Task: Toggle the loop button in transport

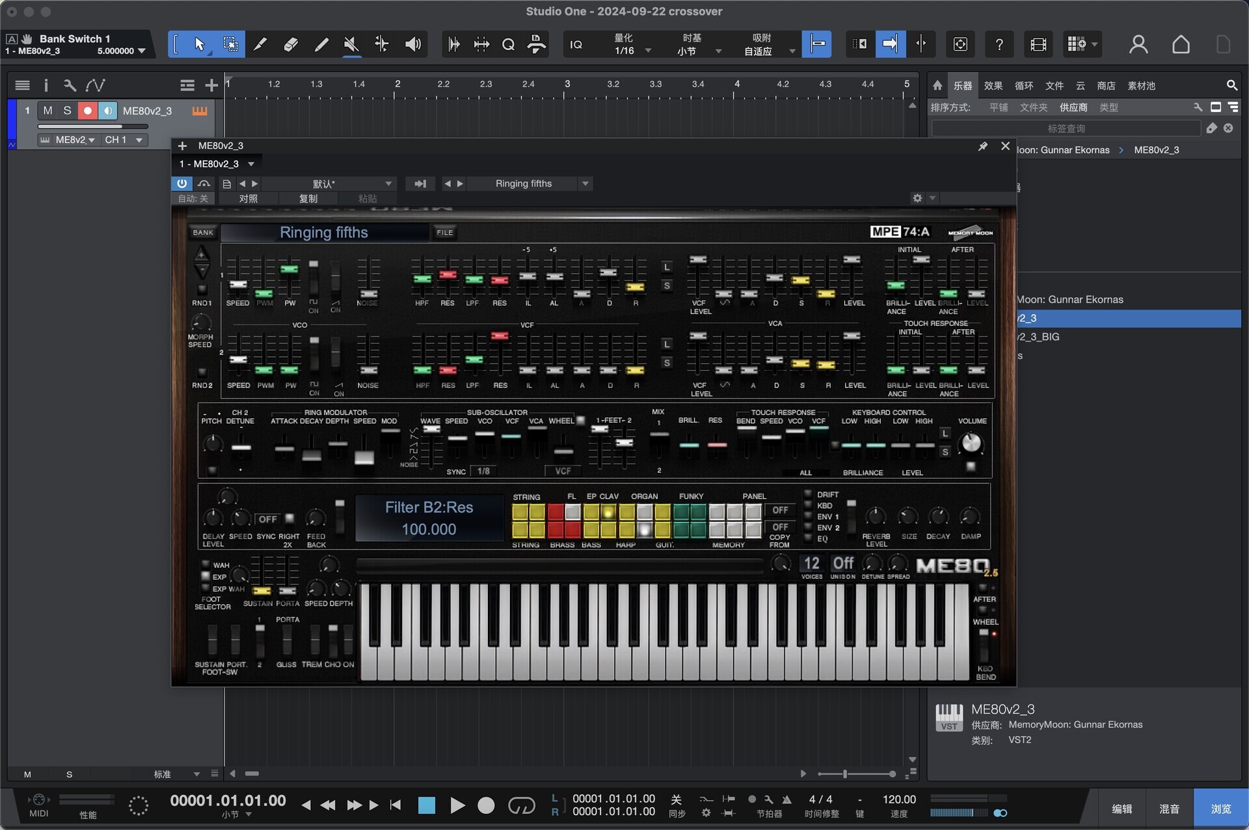Action: (x=521, y=806)
